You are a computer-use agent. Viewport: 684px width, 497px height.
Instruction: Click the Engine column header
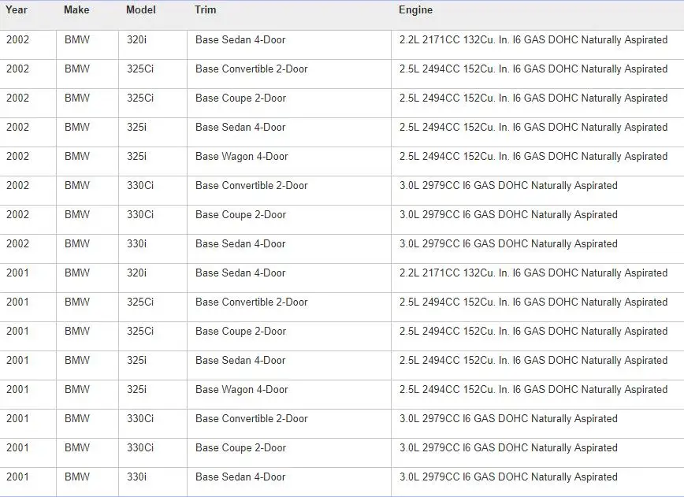click(x=415, y=9)
